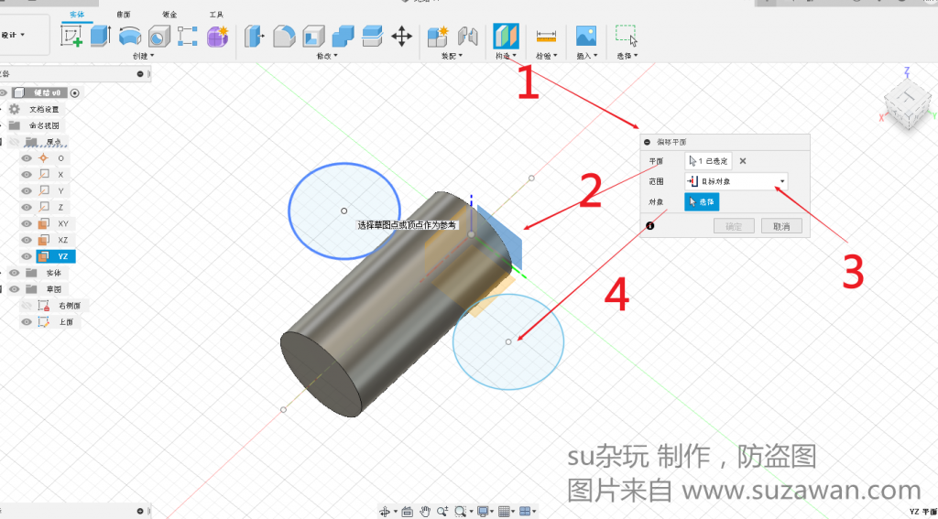Open the 检验 dropdown menu
The height and width of the screenshot is (519, 938).
click(547, 56)
